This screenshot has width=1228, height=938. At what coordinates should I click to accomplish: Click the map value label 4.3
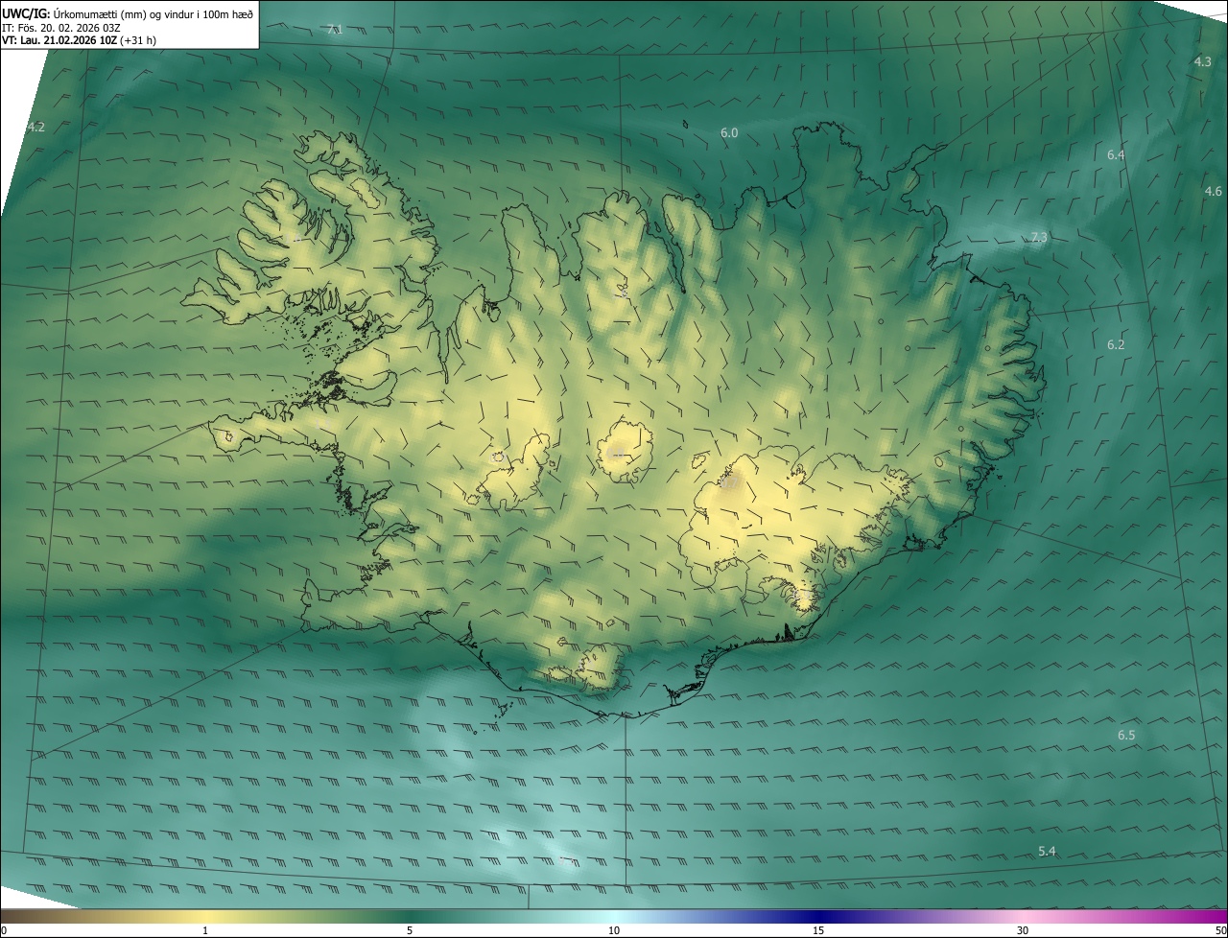click(x=1202, y=61)
